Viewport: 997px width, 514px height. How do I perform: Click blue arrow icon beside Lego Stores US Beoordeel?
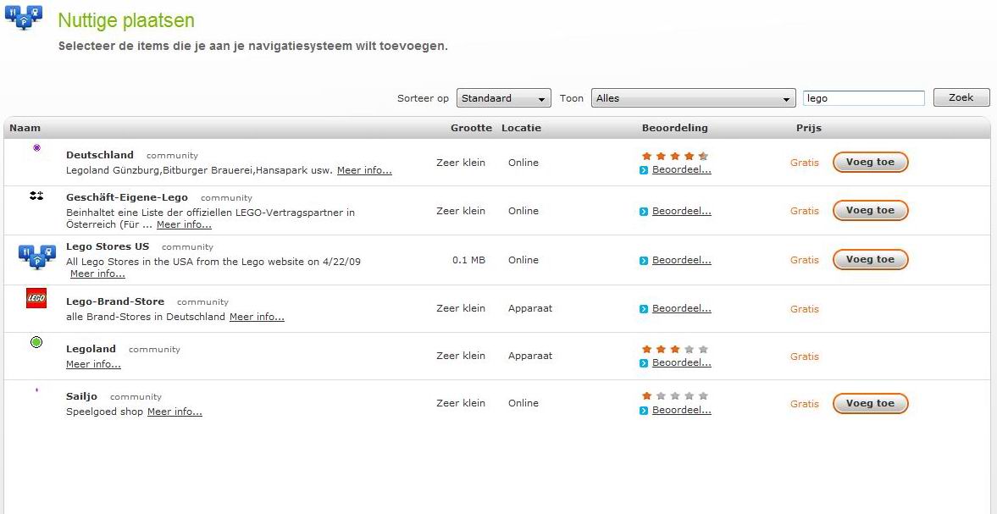pyautogui.click(x=644, y=261)
